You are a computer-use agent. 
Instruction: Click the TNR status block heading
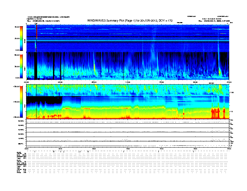(18, 168)
